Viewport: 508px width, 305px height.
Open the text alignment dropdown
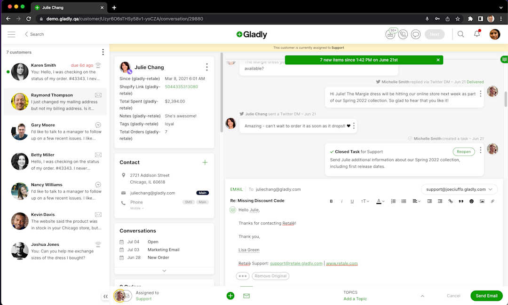tap(416, 202)
